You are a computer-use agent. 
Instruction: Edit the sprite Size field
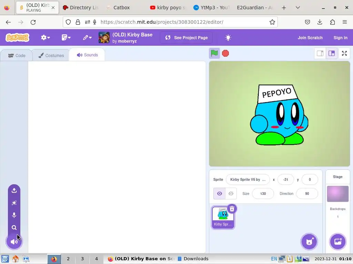263,194
